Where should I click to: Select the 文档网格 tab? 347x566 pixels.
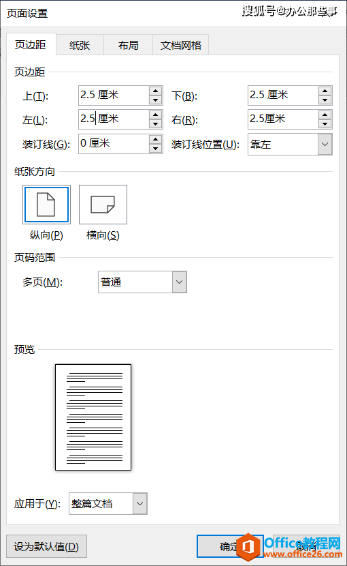click(x=181, y=45)
